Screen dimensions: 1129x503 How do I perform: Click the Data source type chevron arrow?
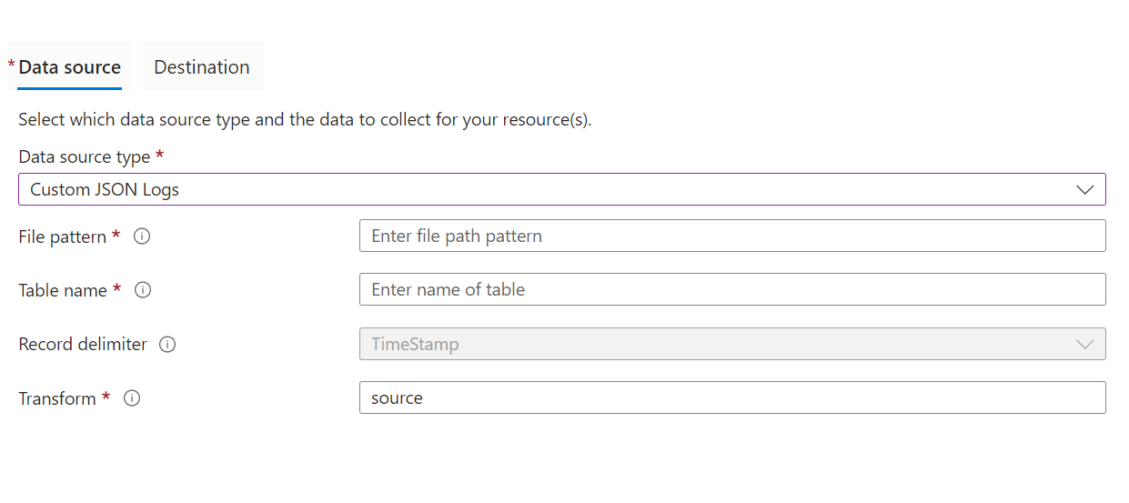coord(1084,190)
